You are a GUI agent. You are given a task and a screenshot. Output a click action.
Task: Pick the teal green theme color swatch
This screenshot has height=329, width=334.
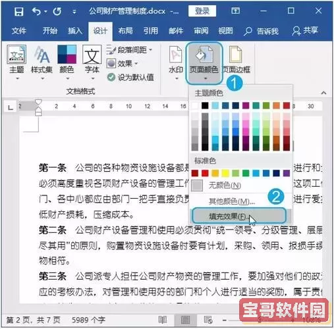click(x=256, y=106)
